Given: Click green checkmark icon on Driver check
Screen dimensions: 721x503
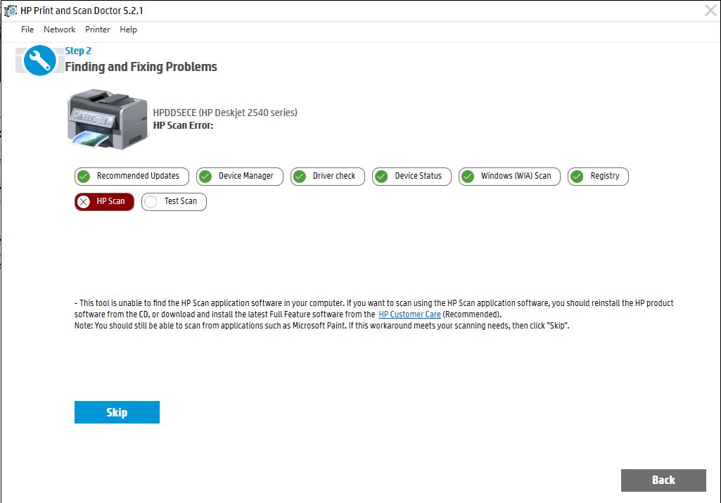Looking at the screenshot, I should (300, 176).
